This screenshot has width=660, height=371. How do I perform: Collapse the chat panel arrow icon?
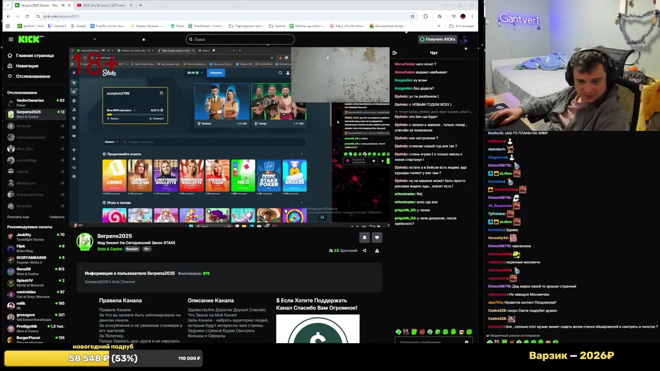click(394, 53)
